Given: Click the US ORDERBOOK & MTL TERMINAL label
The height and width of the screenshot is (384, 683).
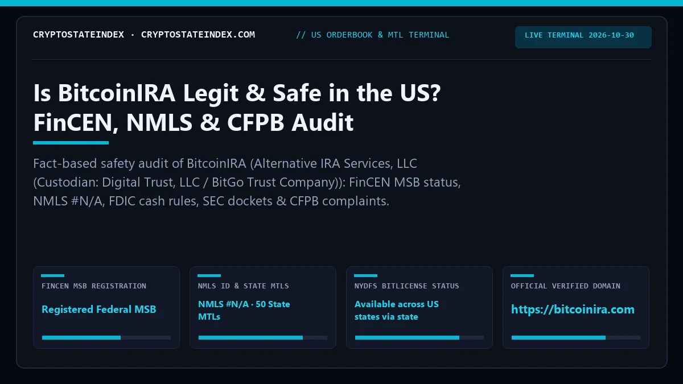Looking at the screenshot, I should (x=373, y=35).
